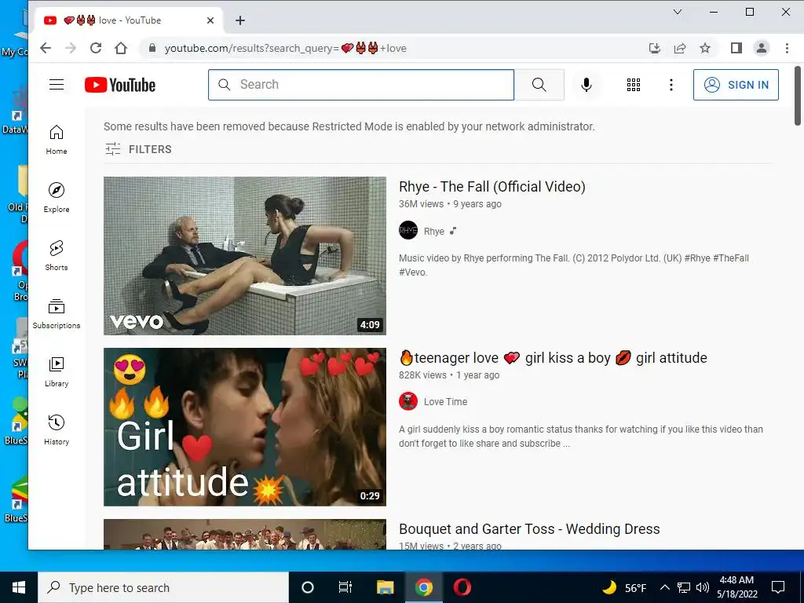This screenshot has height=603, width=804.
Task: Open a new browser tab
Action: point(240,20)
